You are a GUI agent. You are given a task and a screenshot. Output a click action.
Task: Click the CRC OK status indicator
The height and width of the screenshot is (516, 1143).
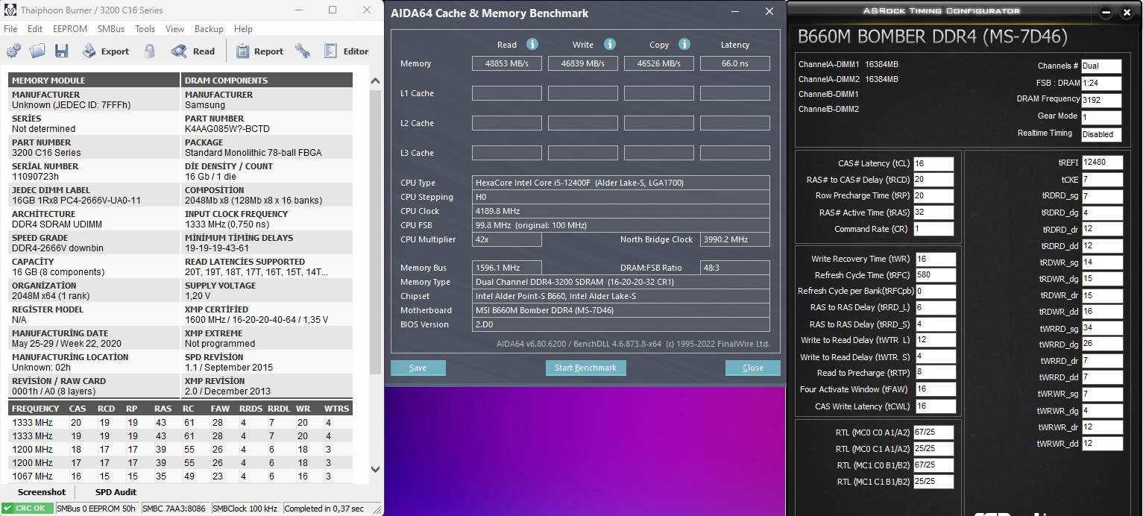pyautogui.click(x=27, y=509)
